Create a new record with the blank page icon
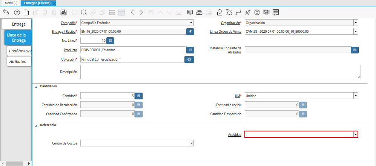 click(x=26, y=12)
